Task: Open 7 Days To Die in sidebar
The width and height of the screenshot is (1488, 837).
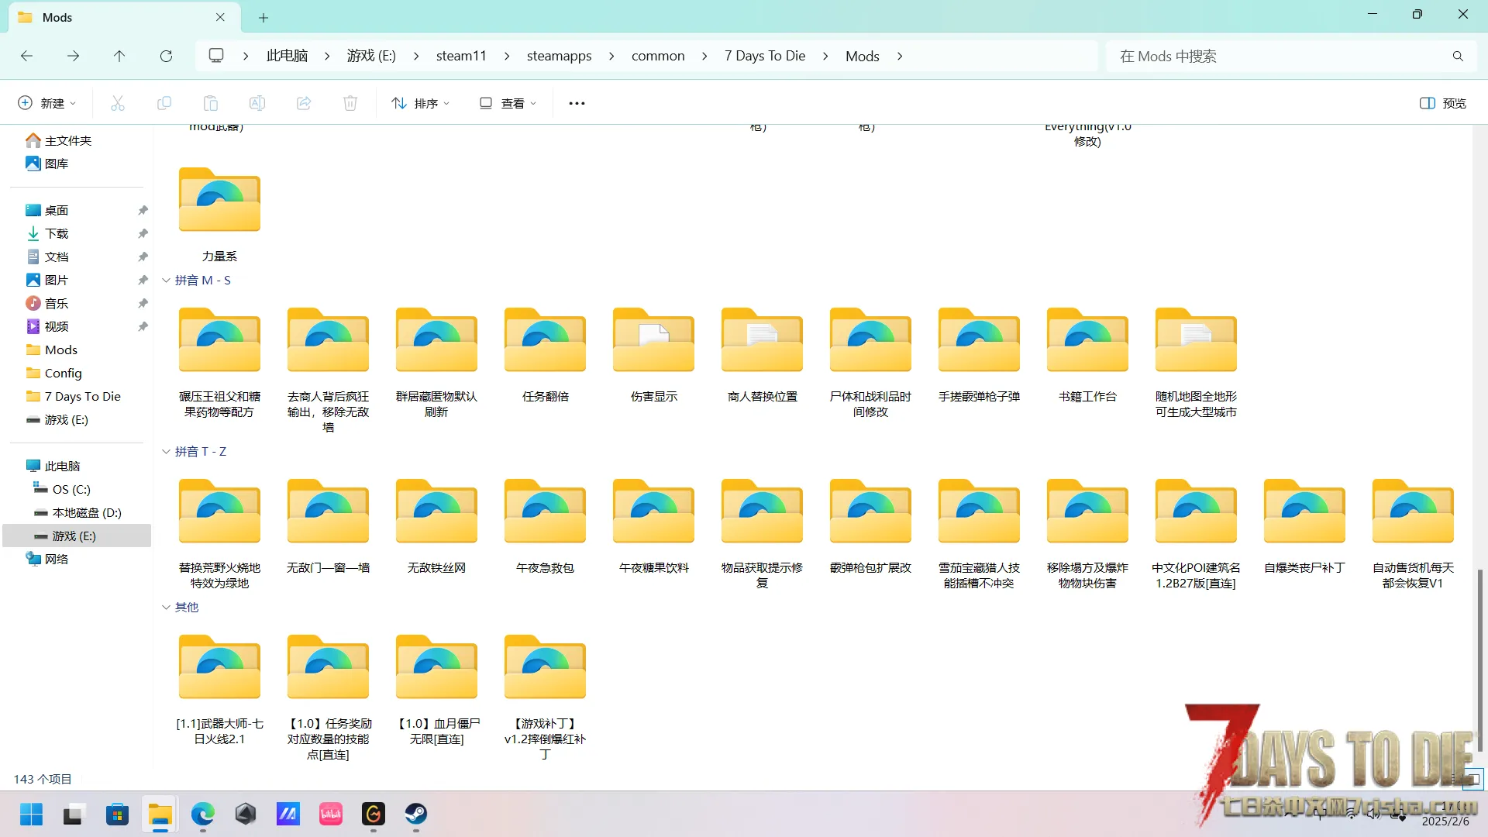Action: coord(74,396)
